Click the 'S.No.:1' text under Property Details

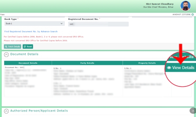pos(128,68)
